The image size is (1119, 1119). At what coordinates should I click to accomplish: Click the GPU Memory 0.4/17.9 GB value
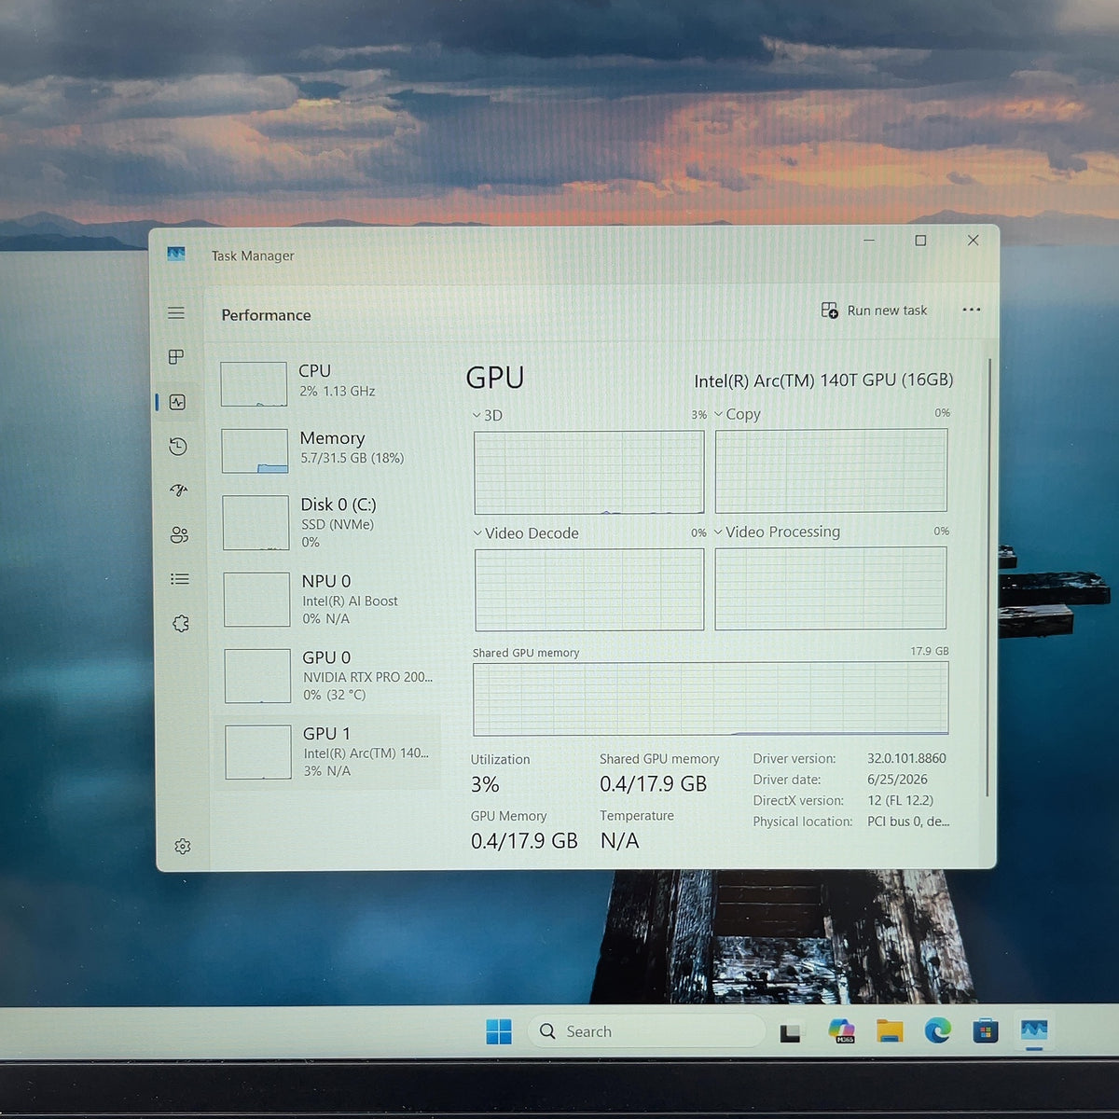[524, 841]
